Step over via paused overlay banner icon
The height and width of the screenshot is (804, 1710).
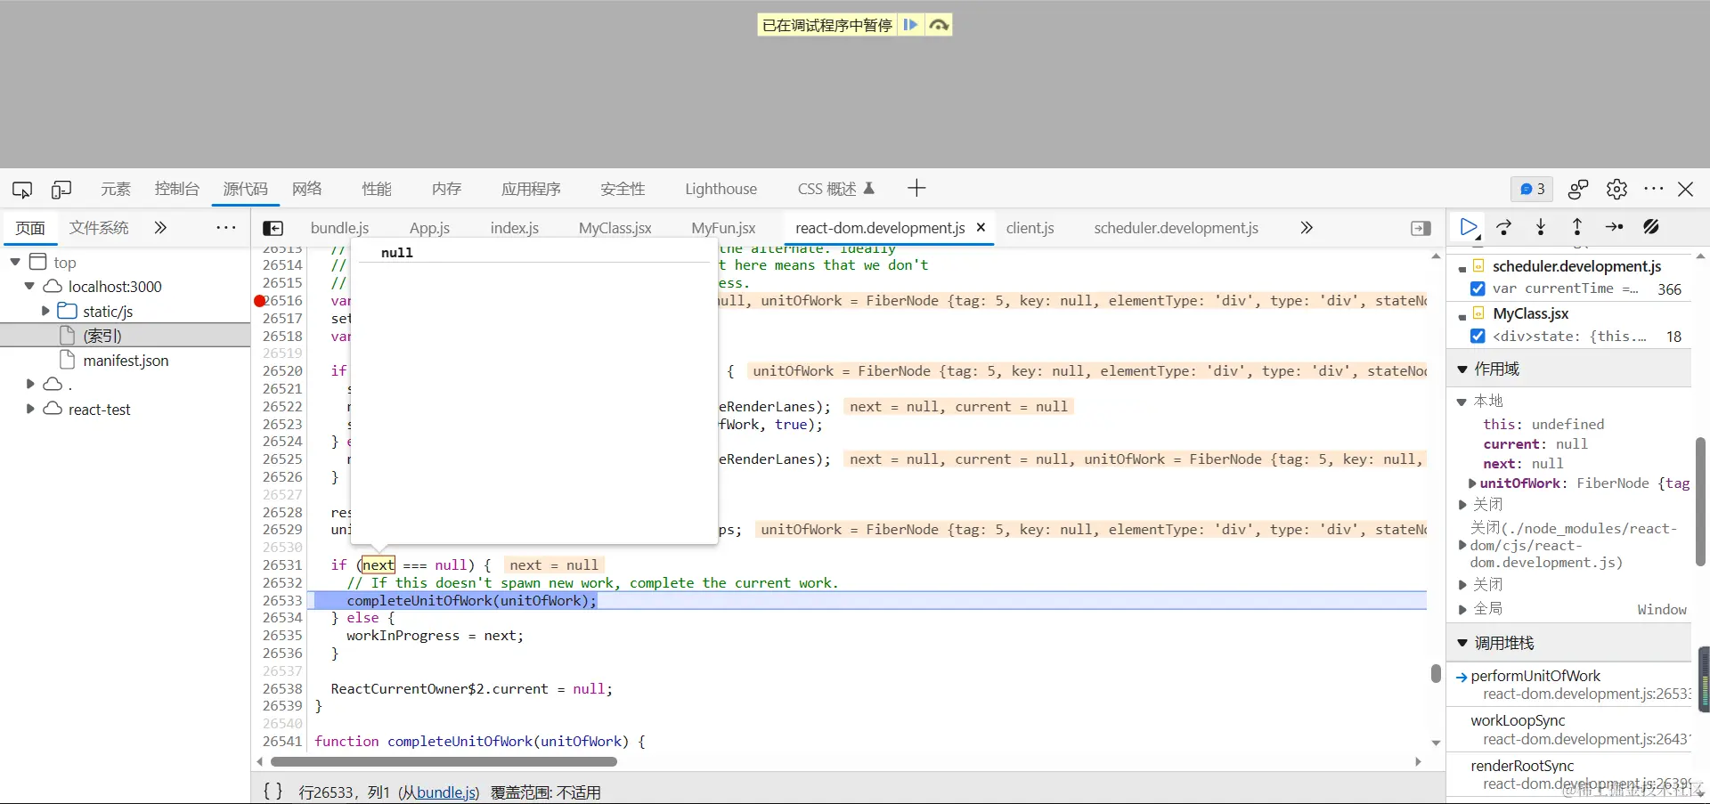tap(939, 25)
